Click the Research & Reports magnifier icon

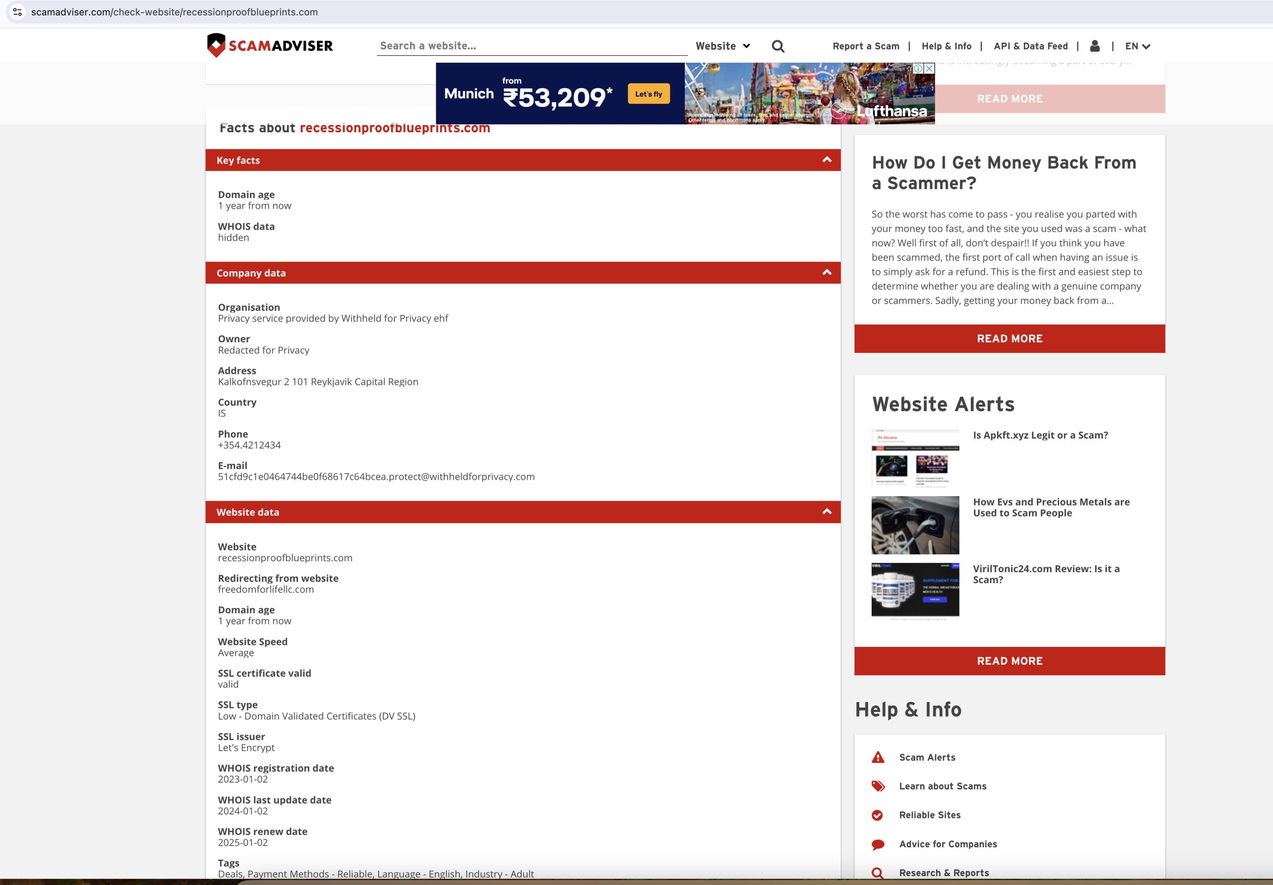click(877, 873)
